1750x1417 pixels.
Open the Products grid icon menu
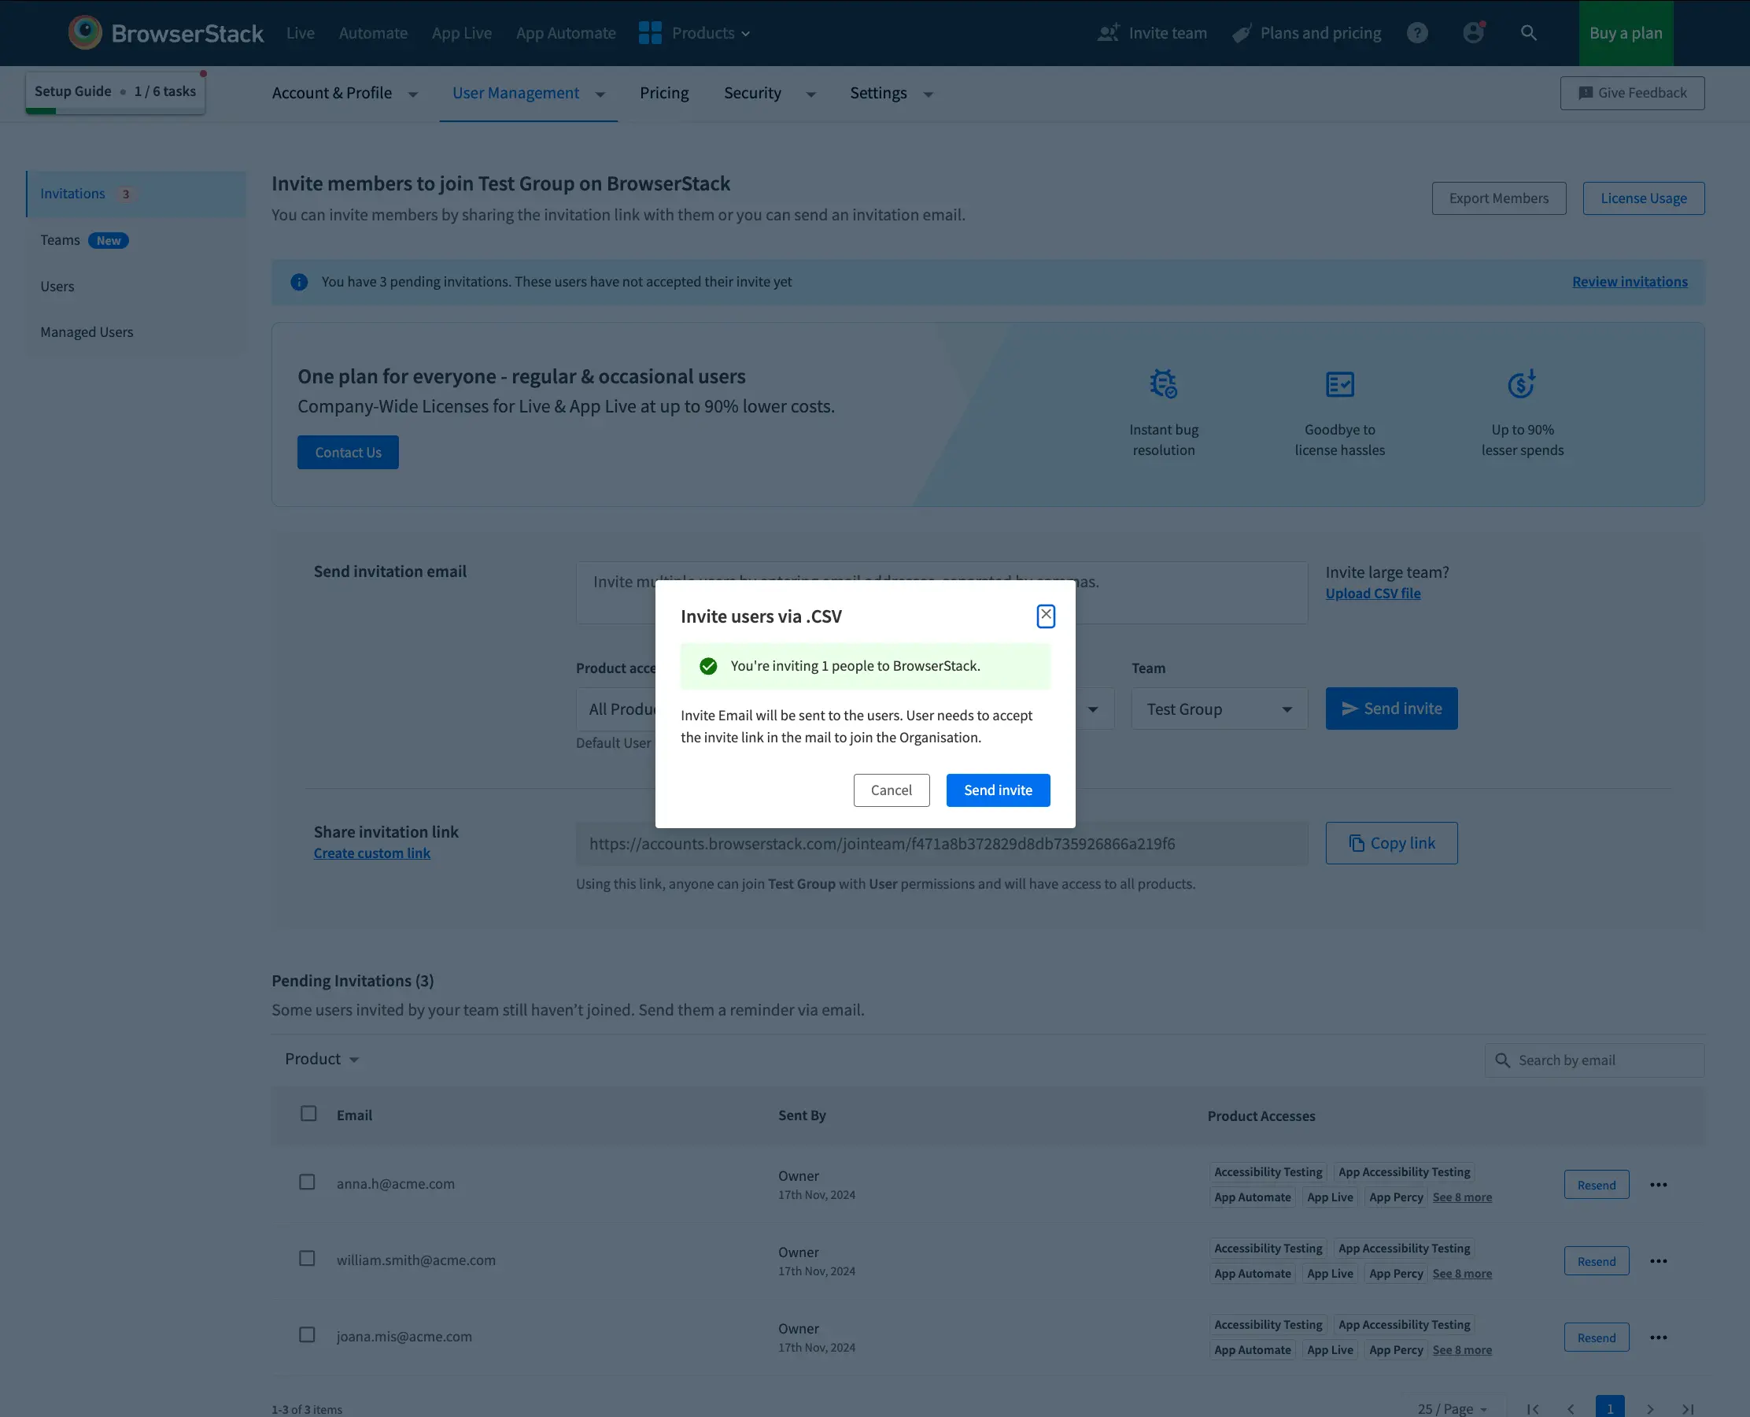(x=649, y=32)
